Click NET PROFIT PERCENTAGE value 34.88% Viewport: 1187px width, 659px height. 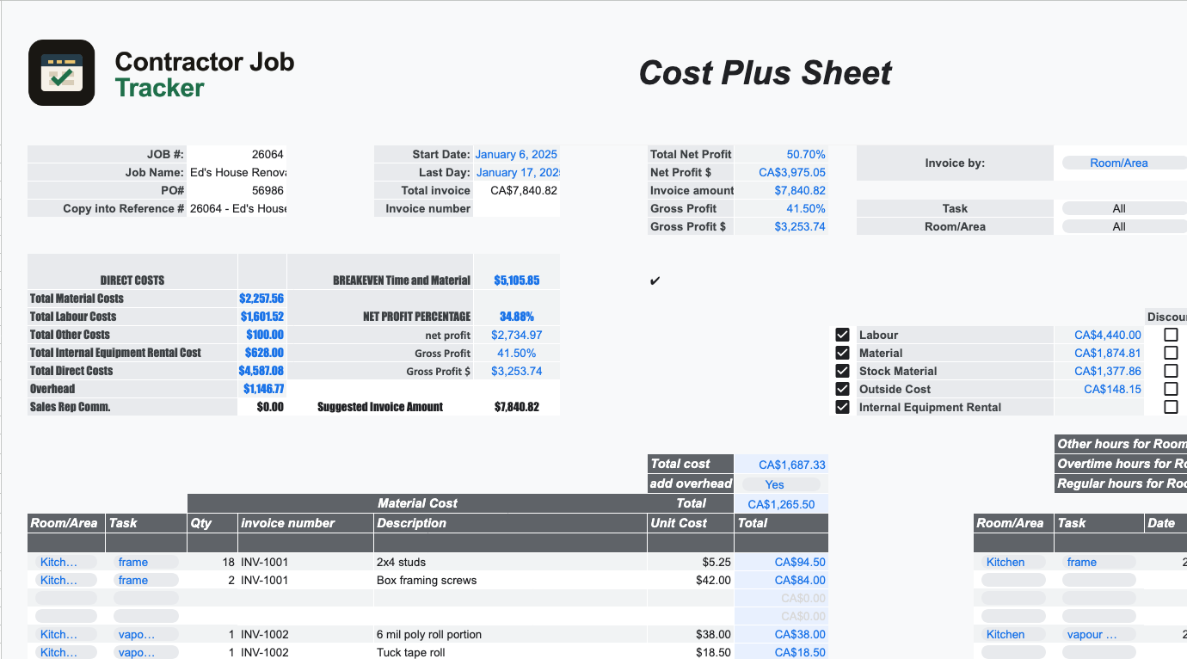516,317
